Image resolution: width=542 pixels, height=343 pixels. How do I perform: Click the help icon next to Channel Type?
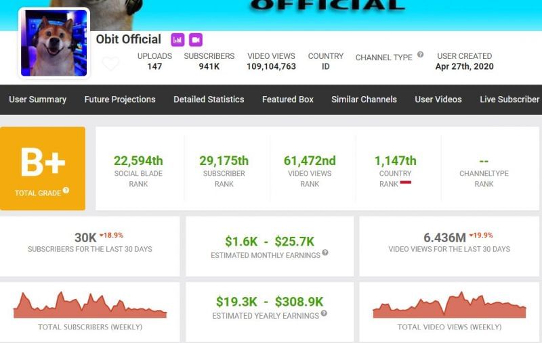tap(421, 55)
